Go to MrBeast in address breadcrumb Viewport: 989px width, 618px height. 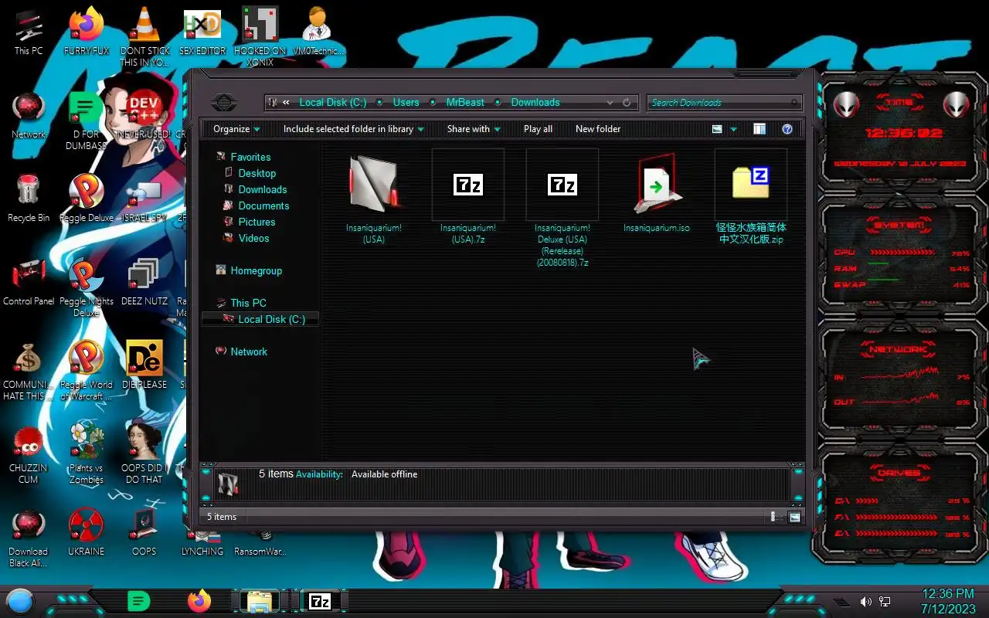pyautogui.click(x=465, y=102)
